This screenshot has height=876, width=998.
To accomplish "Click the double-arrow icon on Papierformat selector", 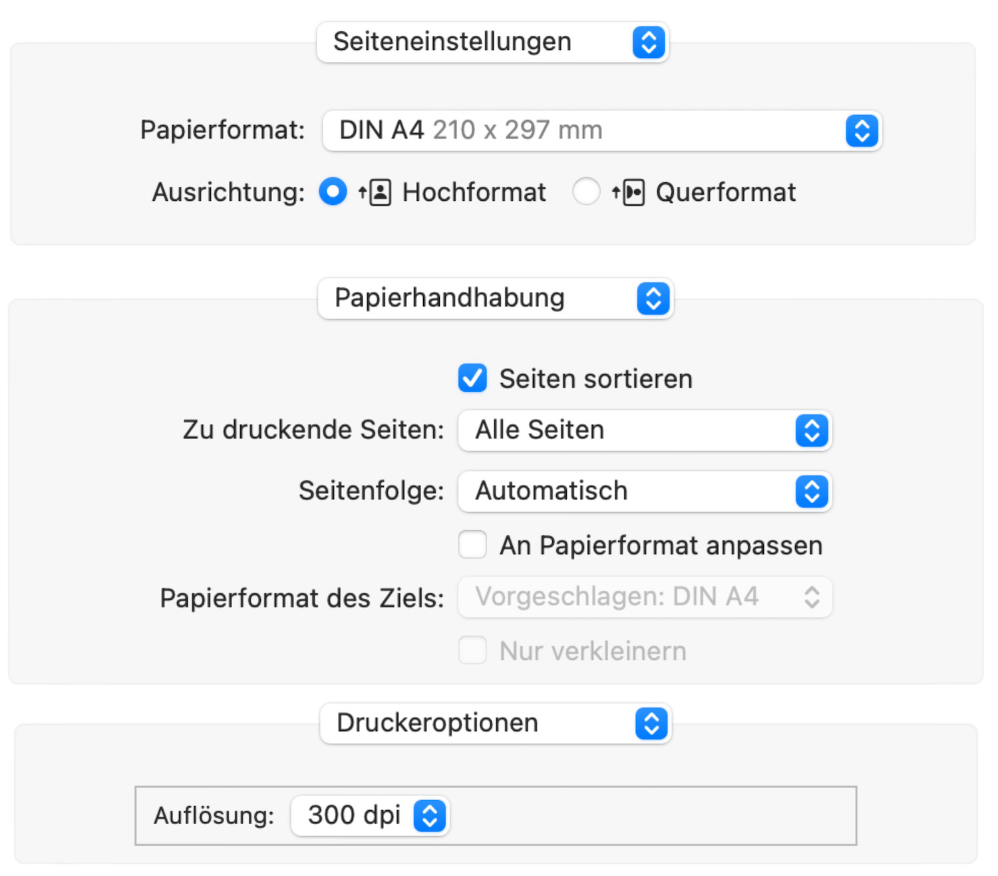I will click(862, 130).
